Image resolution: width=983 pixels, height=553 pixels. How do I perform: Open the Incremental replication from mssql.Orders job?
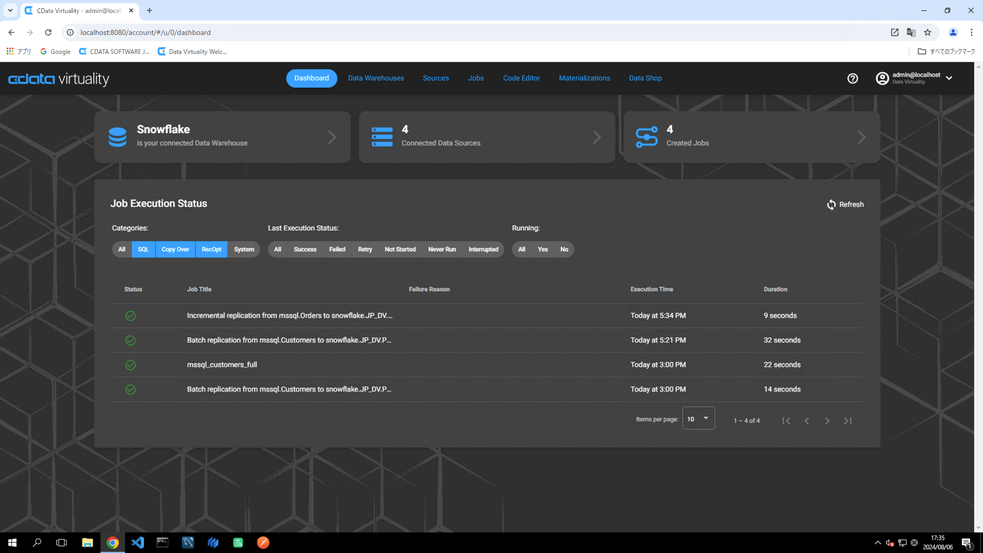pos(289,316)
